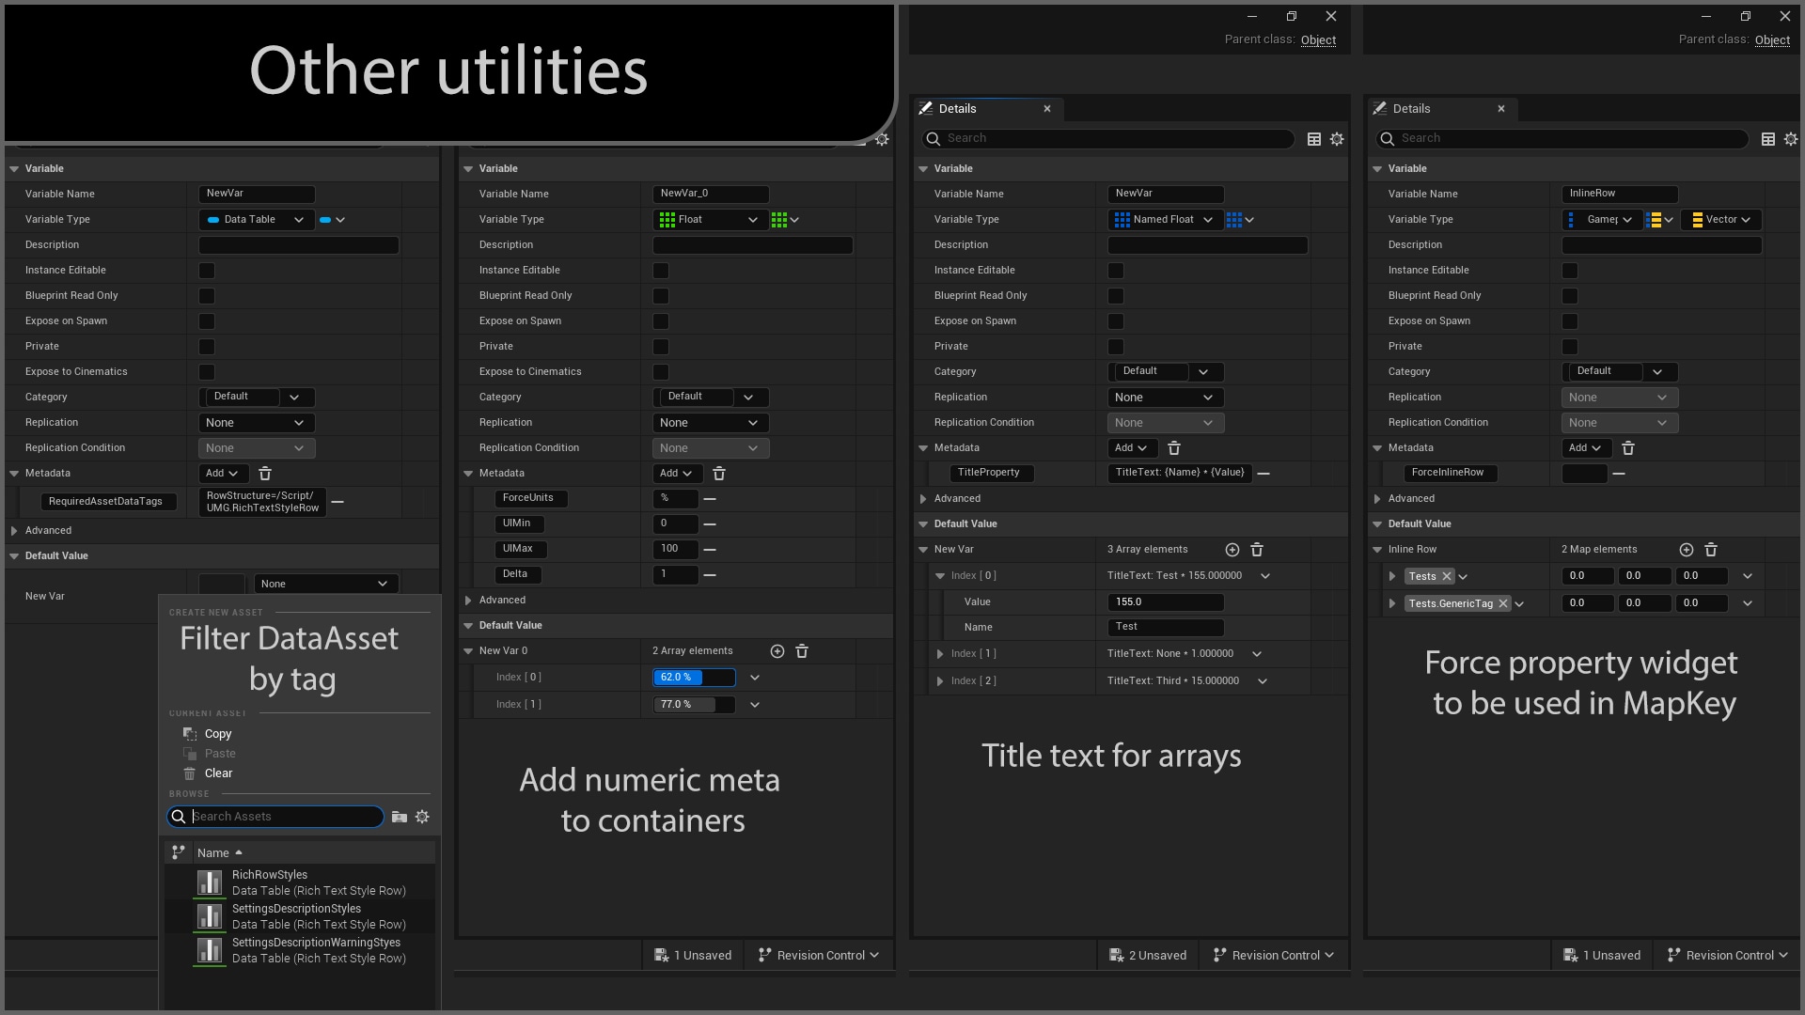Delete the TitleProperty metadata with trash icon
This screenshot has height=1015, width=1805.
pyautogui.click(x=1174, y=448)
